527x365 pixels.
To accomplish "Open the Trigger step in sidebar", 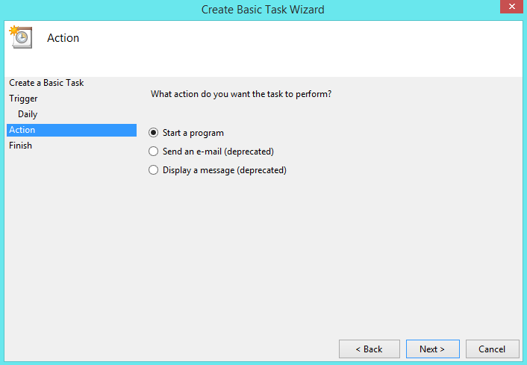I will (x=23, y=99).
